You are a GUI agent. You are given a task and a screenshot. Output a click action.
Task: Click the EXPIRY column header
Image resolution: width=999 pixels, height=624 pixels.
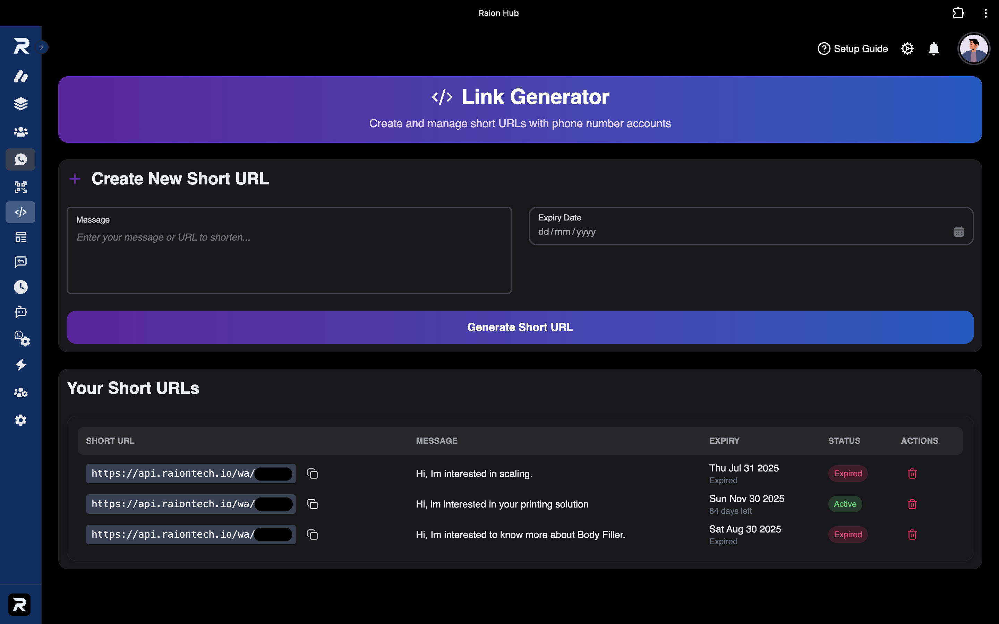pyautogui.click(x=724, y=441)
